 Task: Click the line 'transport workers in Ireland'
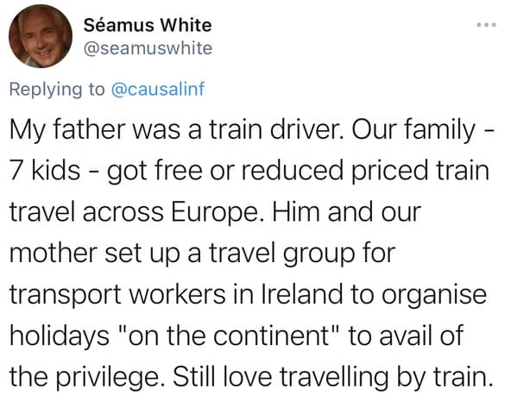[x=248, y=294]
